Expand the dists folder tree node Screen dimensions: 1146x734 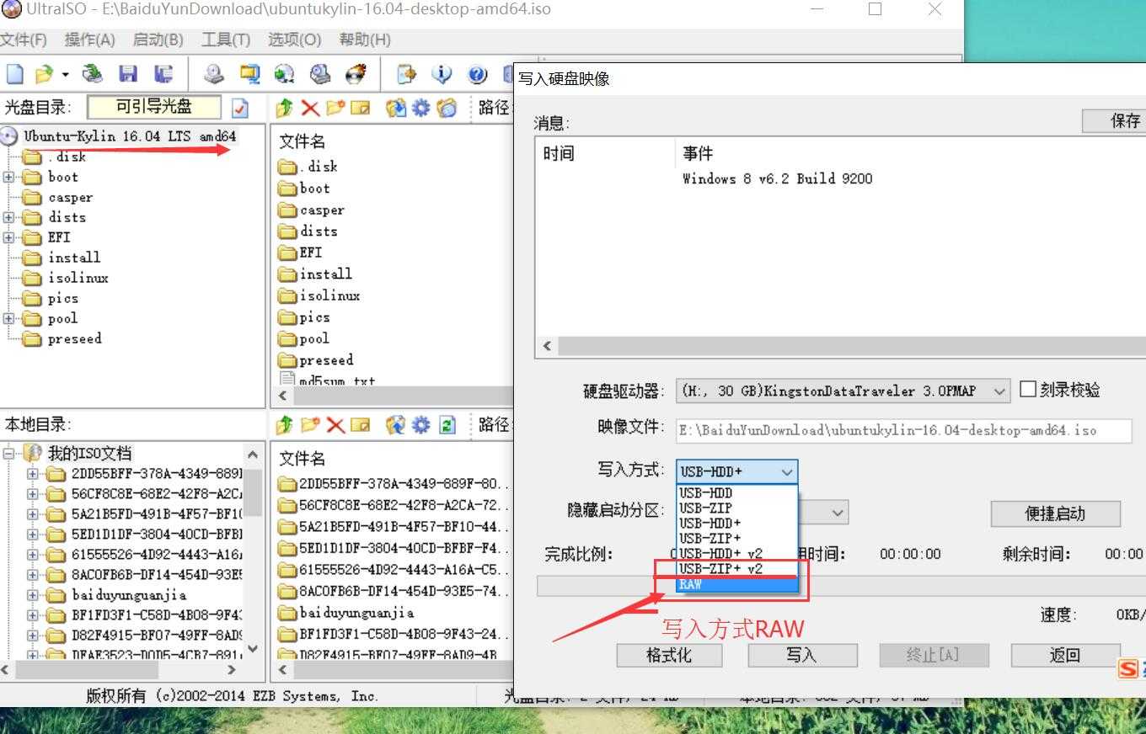(8, 217)
